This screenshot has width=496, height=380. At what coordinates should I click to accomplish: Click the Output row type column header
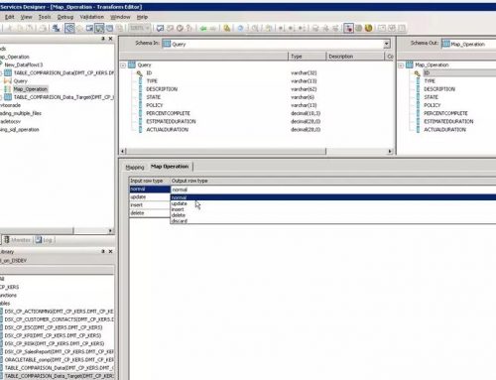click(333, 181)
